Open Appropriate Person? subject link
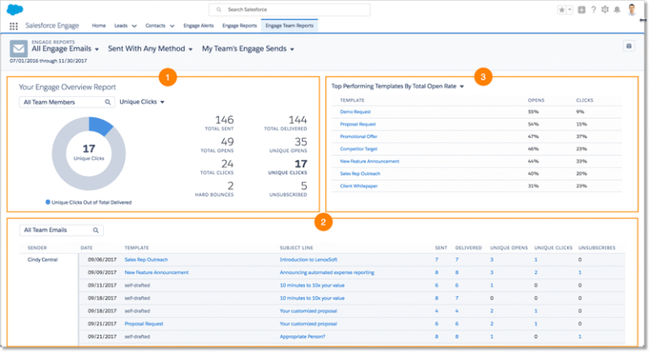The image size is (649, 355). (303, 336)
